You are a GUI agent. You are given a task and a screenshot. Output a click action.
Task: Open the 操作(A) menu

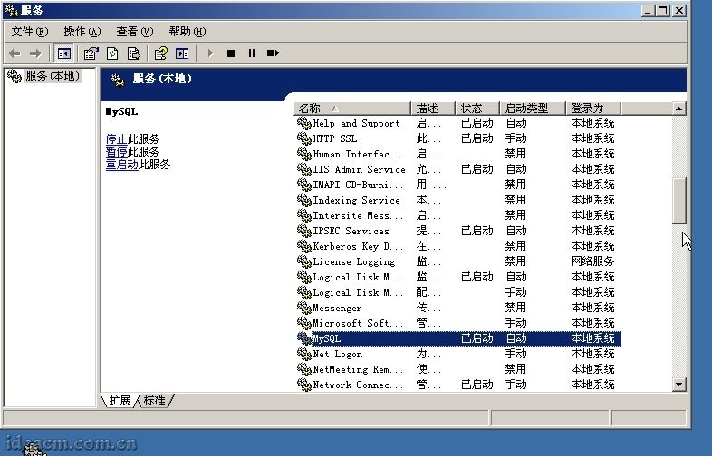[81, 32]
